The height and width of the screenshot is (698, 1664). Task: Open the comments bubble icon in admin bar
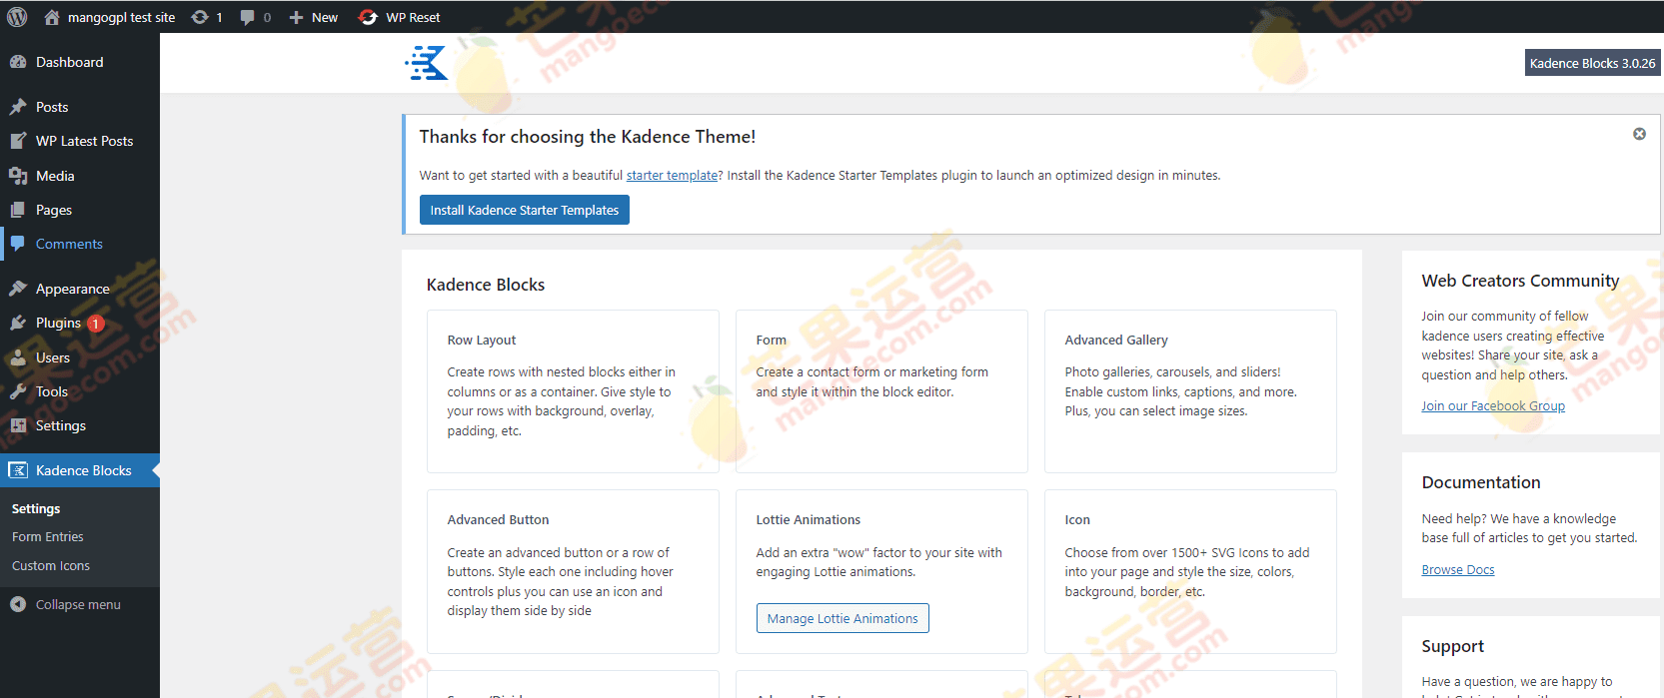(x=248, y=17)
